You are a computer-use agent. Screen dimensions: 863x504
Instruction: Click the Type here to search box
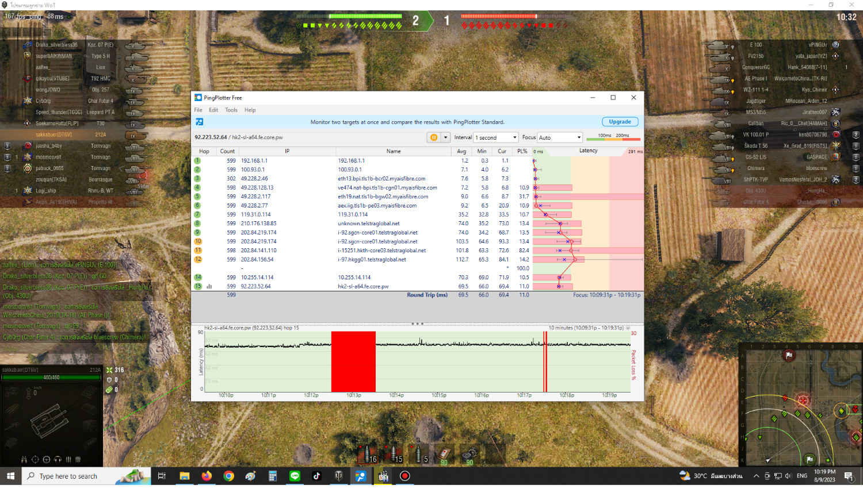86,476
